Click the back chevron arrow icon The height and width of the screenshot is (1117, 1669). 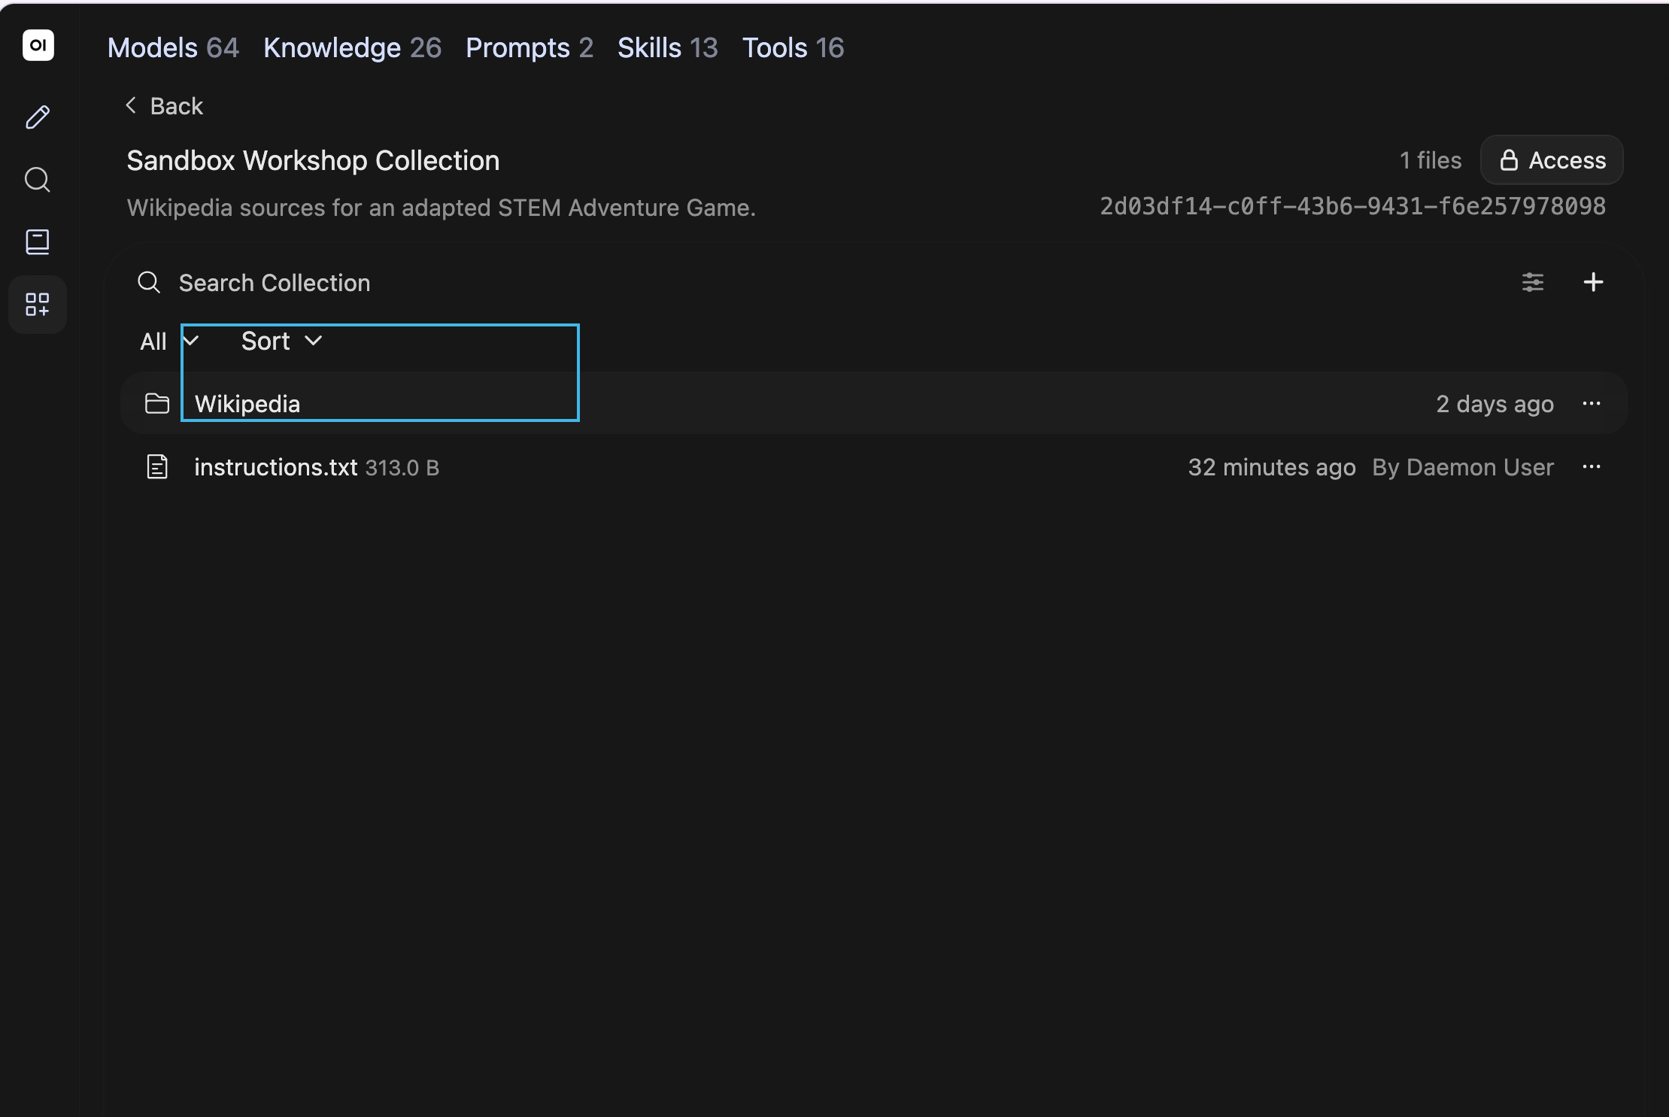(131, 105)
